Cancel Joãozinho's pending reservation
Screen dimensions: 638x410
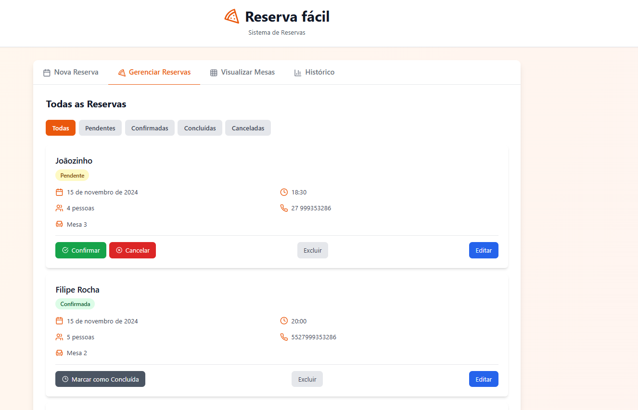132,250
